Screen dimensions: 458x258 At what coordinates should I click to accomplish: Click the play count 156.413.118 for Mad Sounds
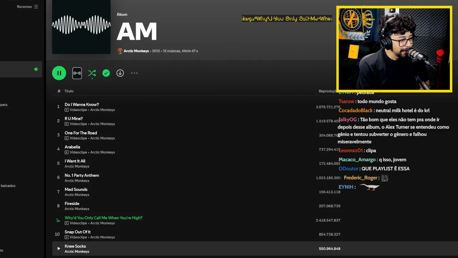pos(330,192)
